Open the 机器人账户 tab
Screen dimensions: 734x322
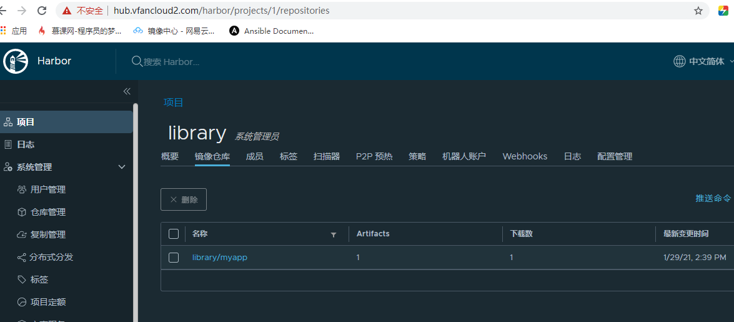point(464,156)
